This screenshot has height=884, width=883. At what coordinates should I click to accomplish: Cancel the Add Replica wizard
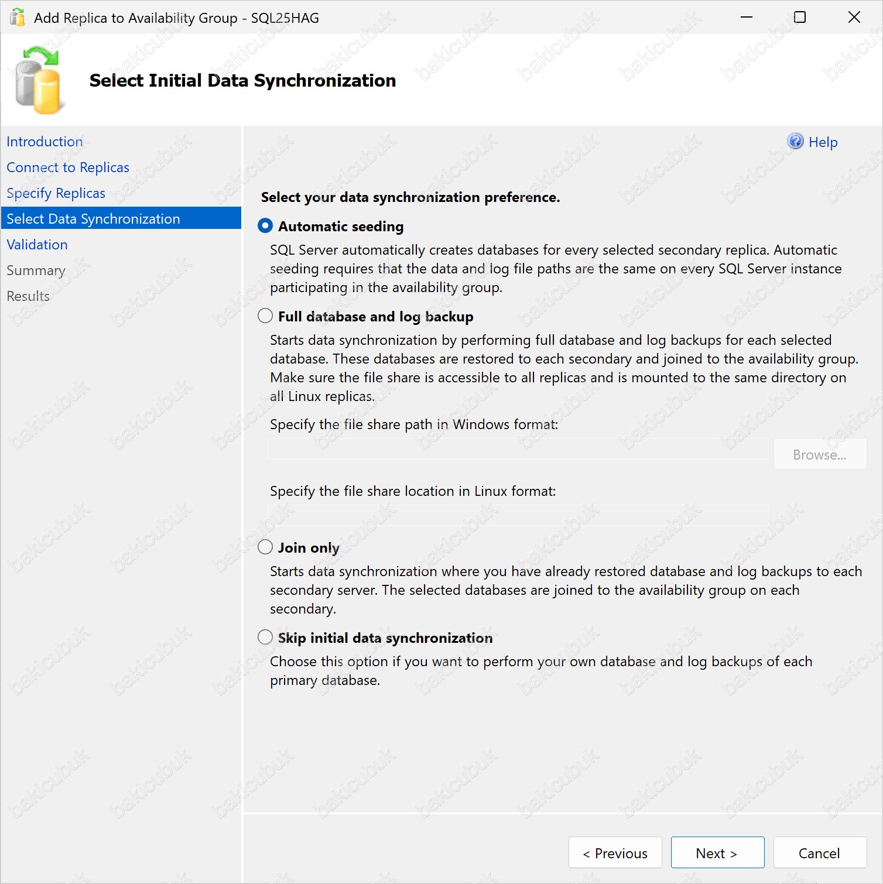[819, 853]
